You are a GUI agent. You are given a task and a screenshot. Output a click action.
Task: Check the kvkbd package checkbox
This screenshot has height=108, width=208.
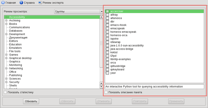point(107,52)
